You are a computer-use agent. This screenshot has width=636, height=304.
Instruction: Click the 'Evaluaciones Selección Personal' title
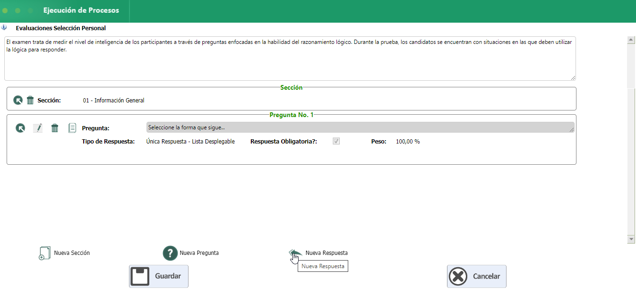pyautogui.click(x=61, y=28)
